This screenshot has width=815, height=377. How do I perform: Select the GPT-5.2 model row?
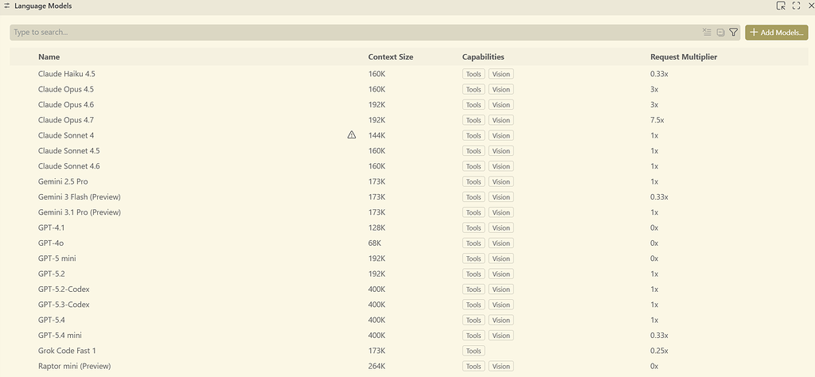(x=408, y=274)
